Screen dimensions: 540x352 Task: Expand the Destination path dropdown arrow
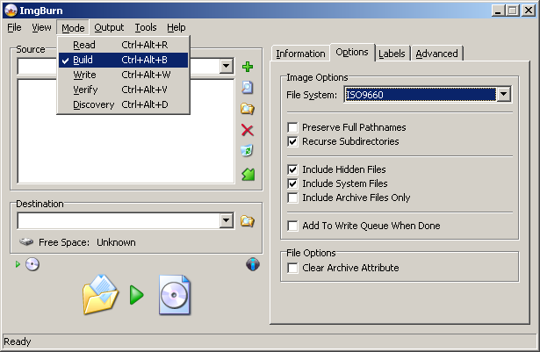coord(226,221)
